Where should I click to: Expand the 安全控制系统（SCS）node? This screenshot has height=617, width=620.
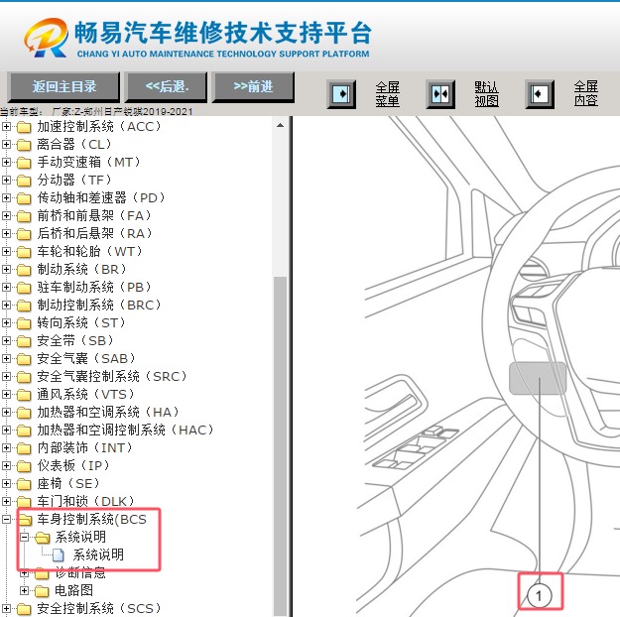coord(6,608)
